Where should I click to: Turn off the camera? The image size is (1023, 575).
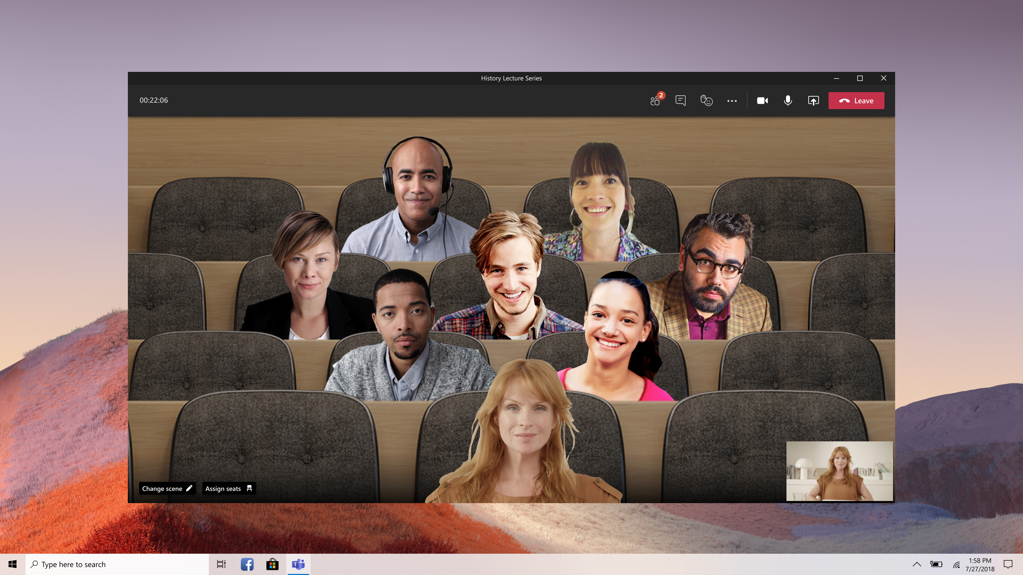pyautogui.click(x=762, y=101)
